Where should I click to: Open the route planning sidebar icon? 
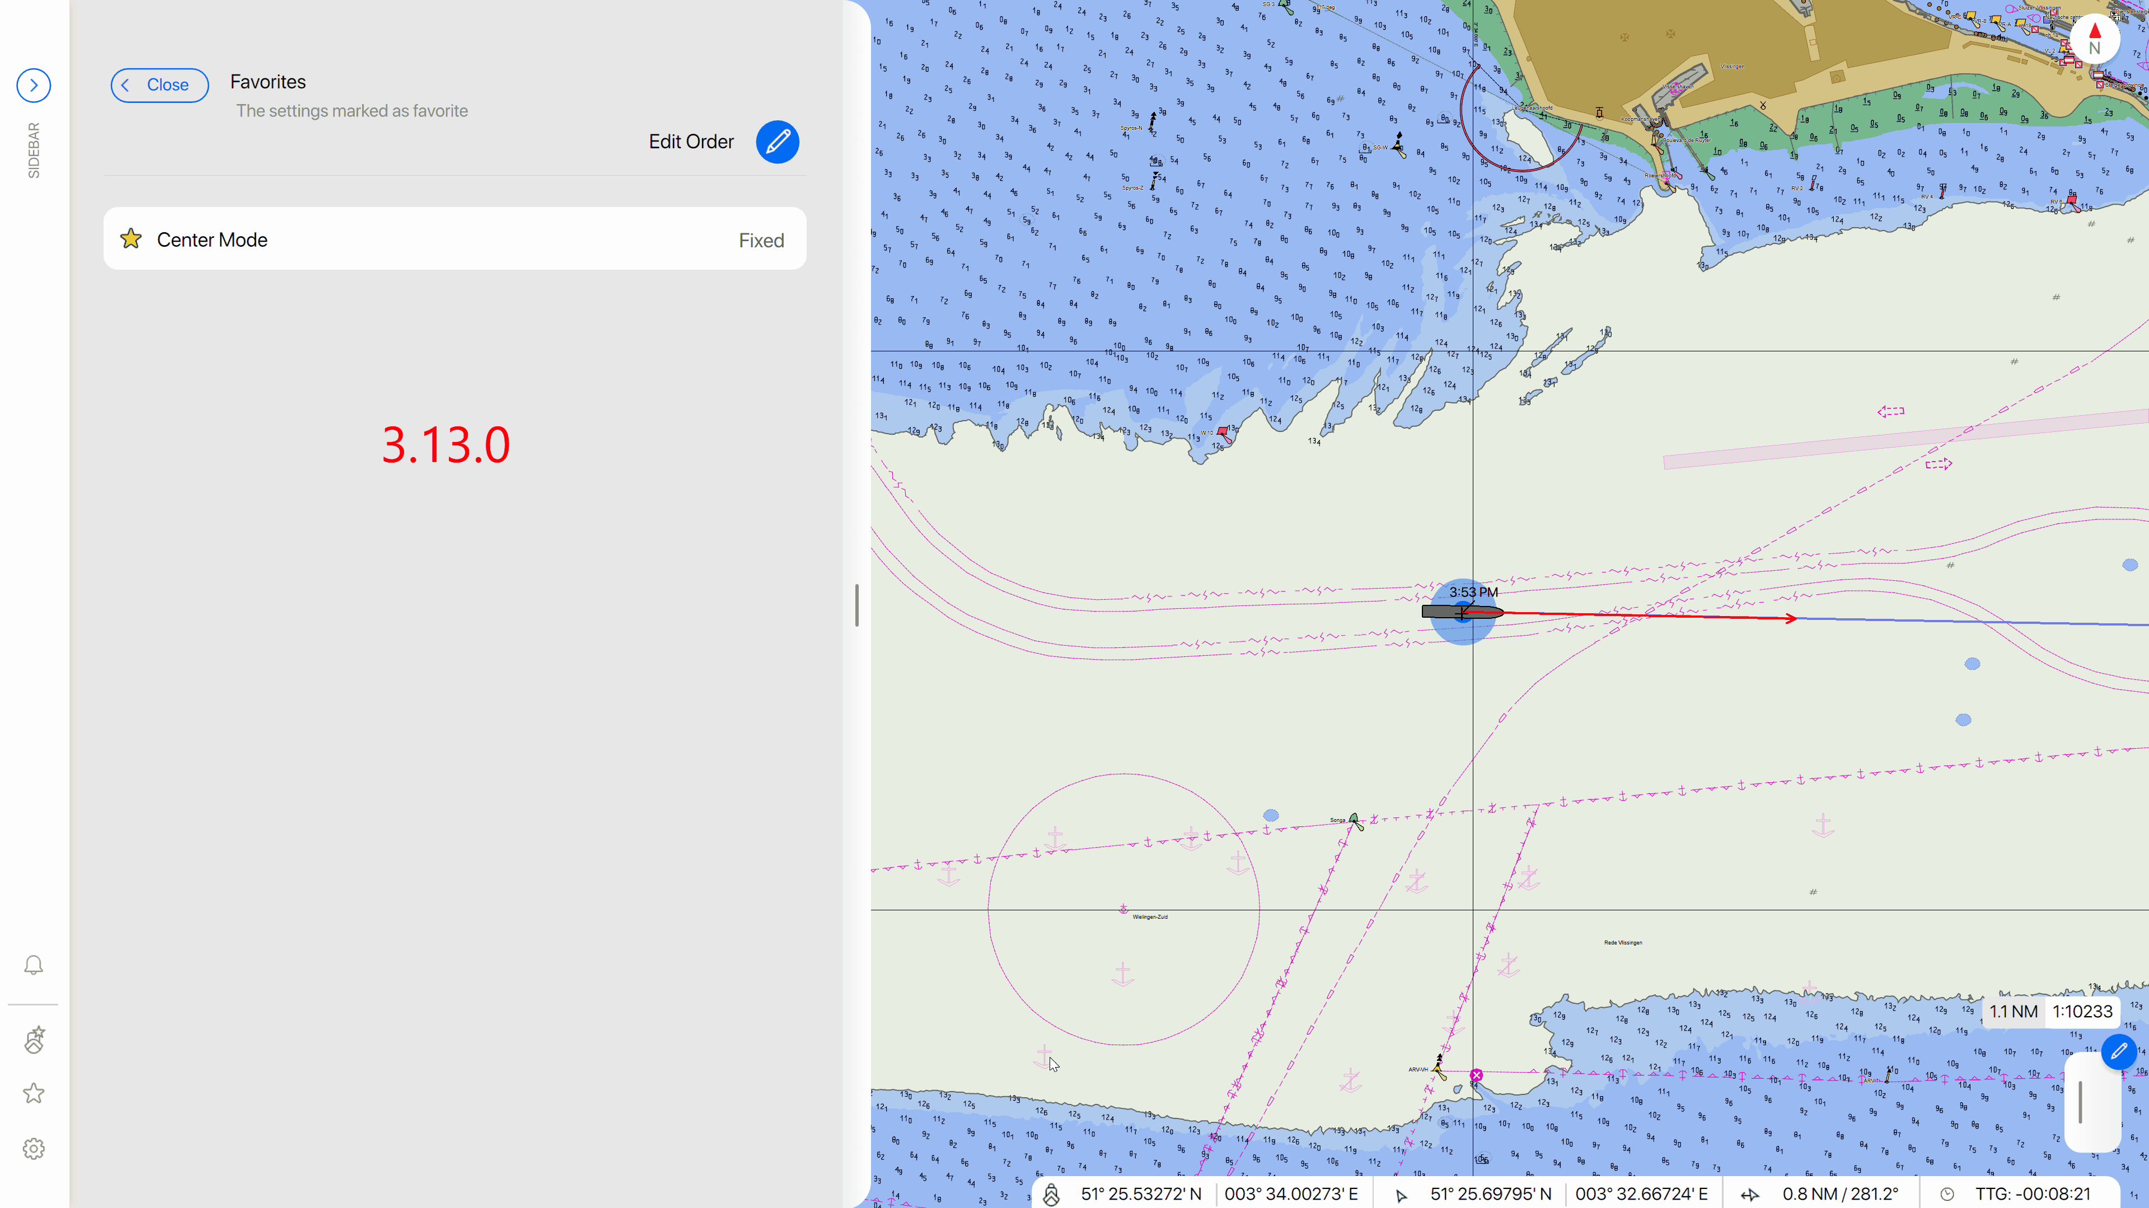point(34,1040)
